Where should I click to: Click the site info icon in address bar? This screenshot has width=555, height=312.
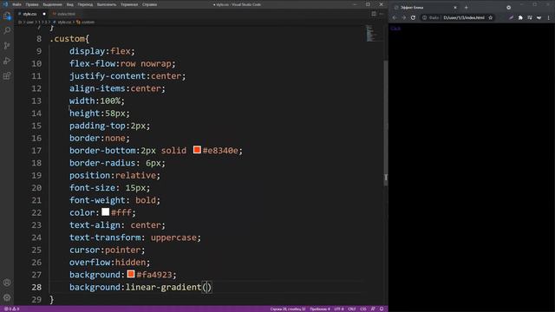424,17
